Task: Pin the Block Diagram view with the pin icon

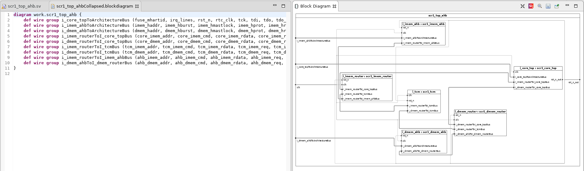Action: click(557, 6)
